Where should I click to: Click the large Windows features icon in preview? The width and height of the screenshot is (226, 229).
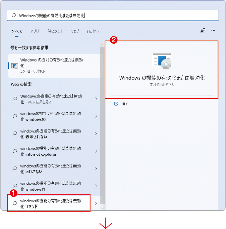[162, 61]
